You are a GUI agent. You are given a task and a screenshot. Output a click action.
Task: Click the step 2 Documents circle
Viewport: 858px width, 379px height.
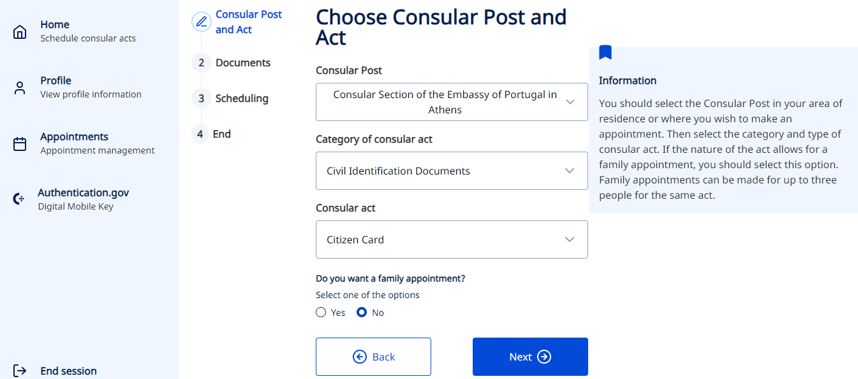pyautogui.click(x=201, y=62)
